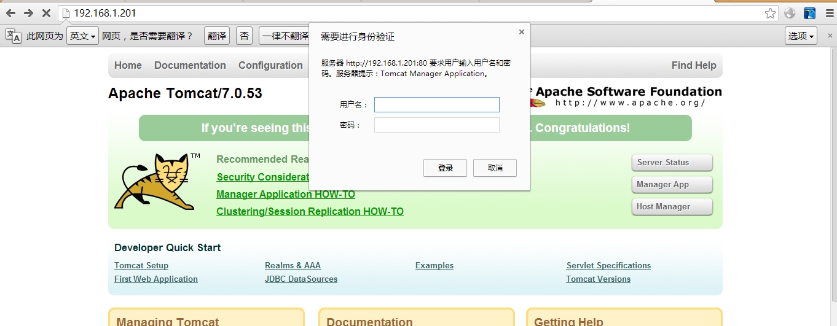Viewport: 837px width, 326px height.
Task: Open the 选项 options dropdown
Action: pyautogui.click(x=801, y=36)
